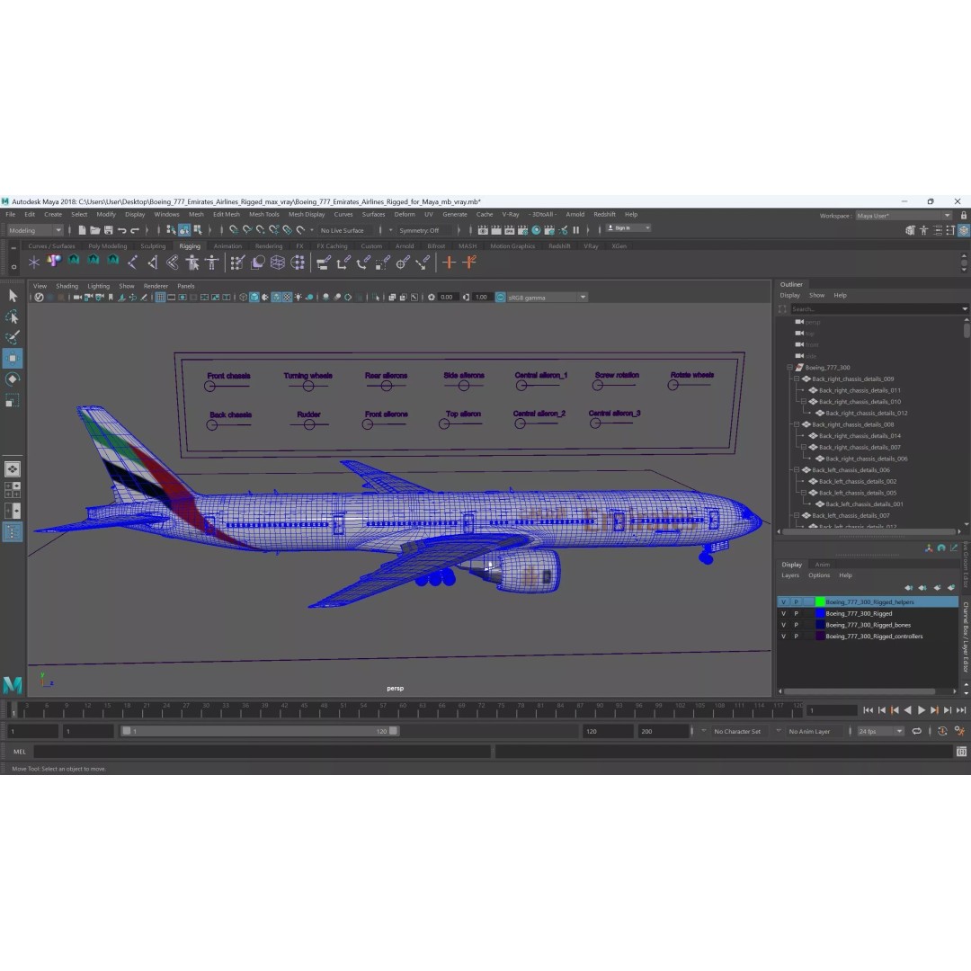
Task: Click blue color swatch of Boeing_777_300_Rigged layer
Action: (x=820, y=614)
